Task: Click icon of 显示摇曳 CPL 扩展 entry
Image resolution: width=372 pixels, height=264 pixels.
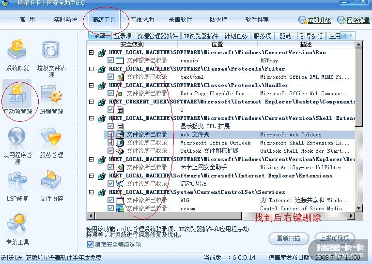Action: tap(120, 126)
